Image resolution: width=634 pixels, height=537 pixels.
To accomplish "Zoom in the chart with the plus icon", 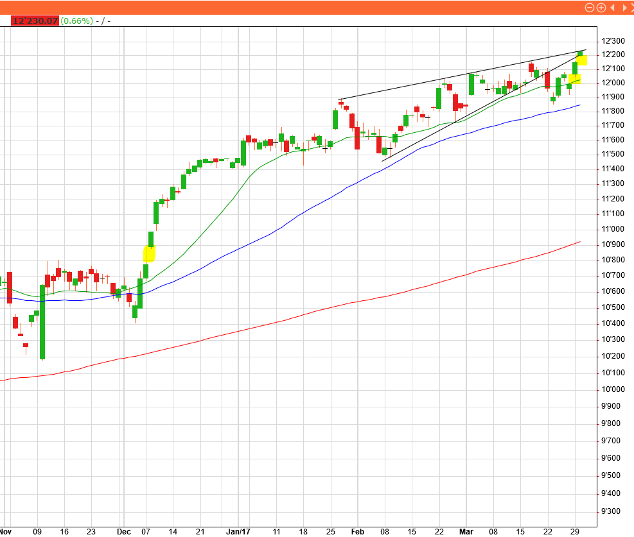I will pyautogui.click(x=601, y=8).
